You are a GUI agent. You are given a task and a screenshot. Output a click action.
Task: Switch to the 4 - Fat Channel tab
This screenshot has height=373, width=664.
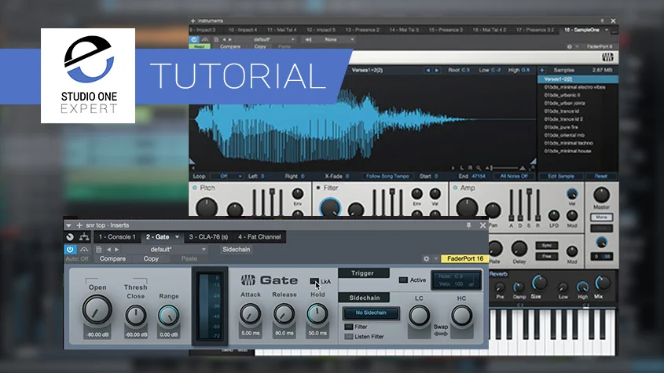pyautogui.click(x=259, y=237)
